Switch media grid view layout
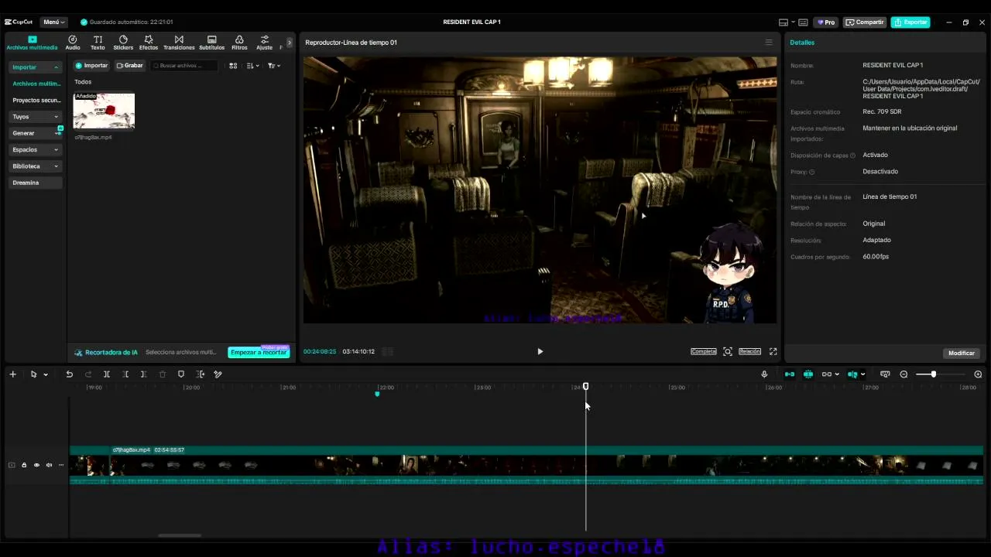This screenshot has width=991, height=557. point(233,66)
